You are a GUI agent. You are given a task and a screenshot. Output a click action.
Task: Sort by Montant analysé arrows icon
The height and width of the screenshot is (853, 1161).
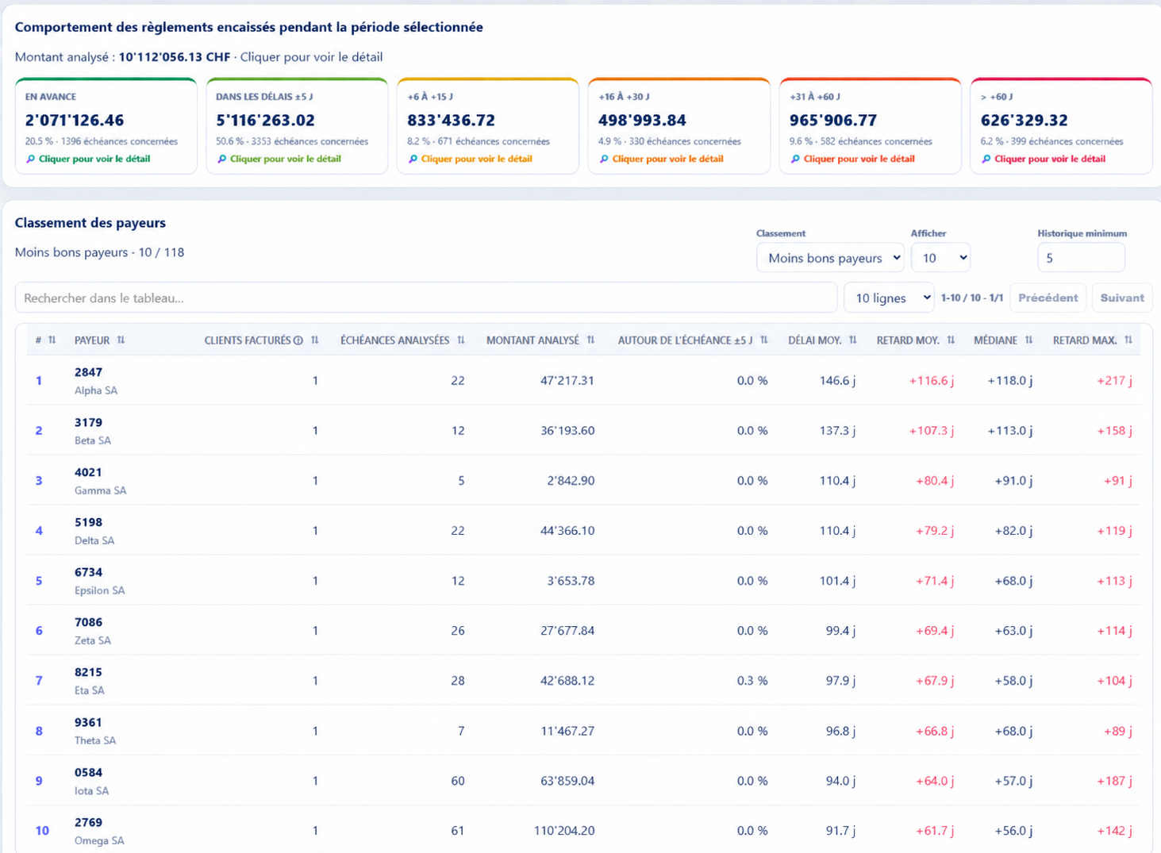coord(591,340)
